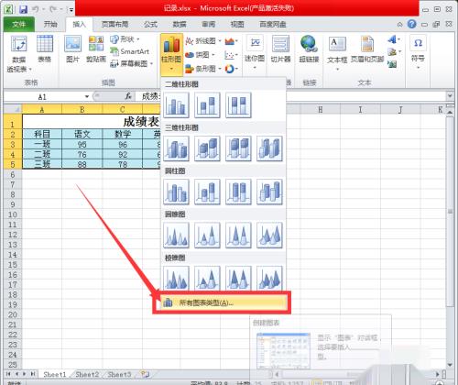Insert 页眉和页脚 header and footer
The height and width of the screenshot is (385, 458).
(x=367, y=49)
